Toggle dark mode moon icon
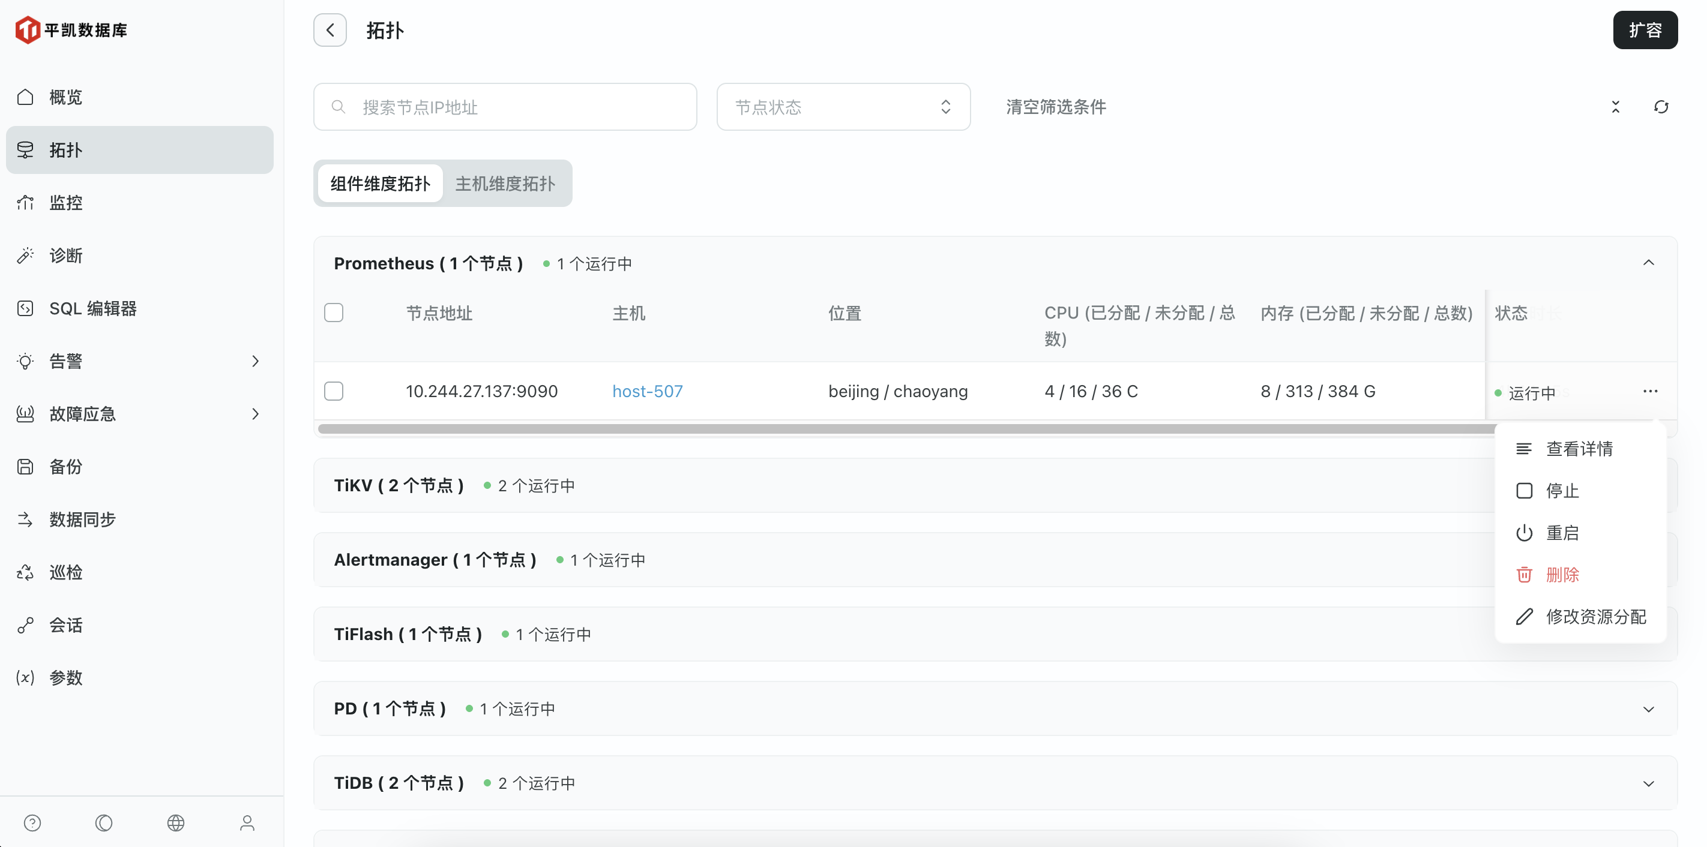Screen dimensions: 1707x847 click(x=104, y=822)
